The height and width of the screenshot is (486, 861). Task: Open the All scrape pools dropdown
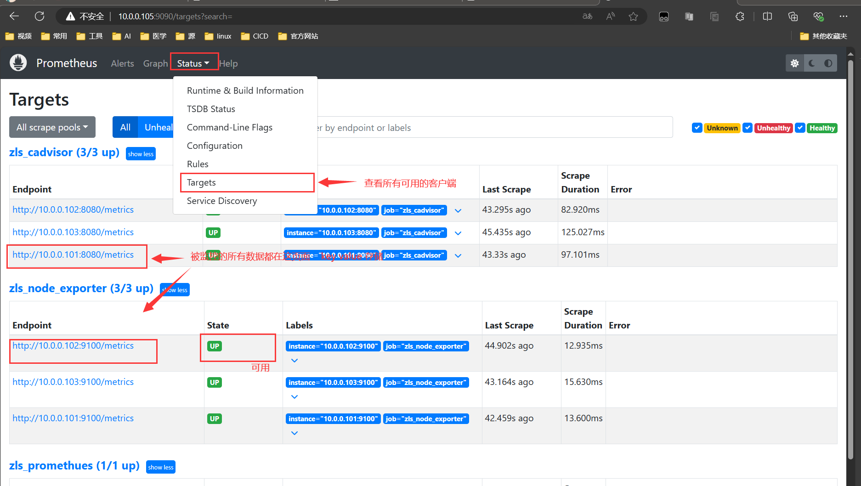tap(52, 127)
